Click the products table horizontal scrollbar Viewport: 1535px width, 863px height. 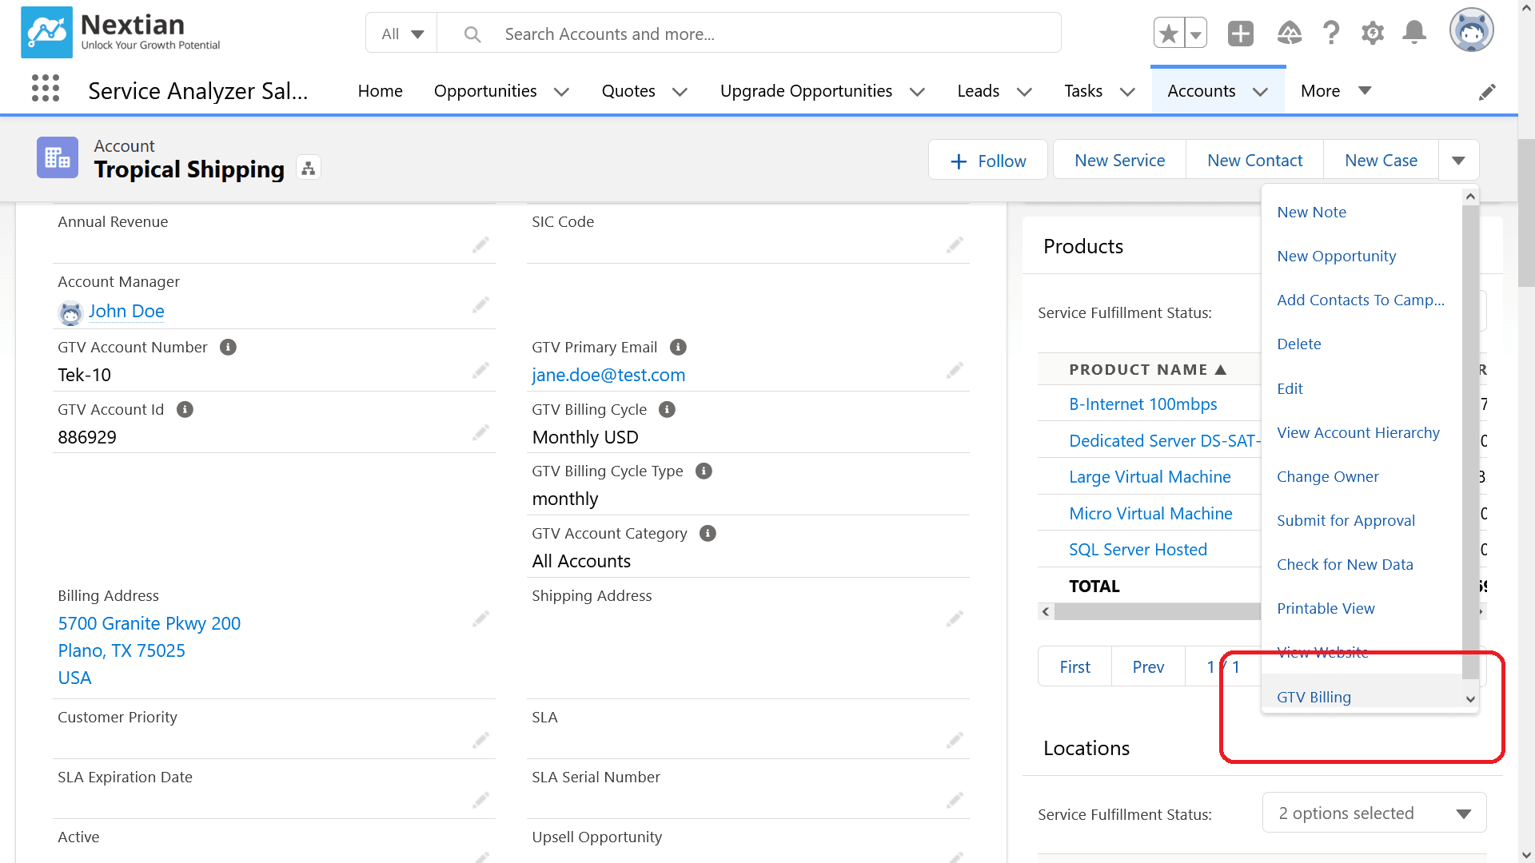(x=1157, y=611)
